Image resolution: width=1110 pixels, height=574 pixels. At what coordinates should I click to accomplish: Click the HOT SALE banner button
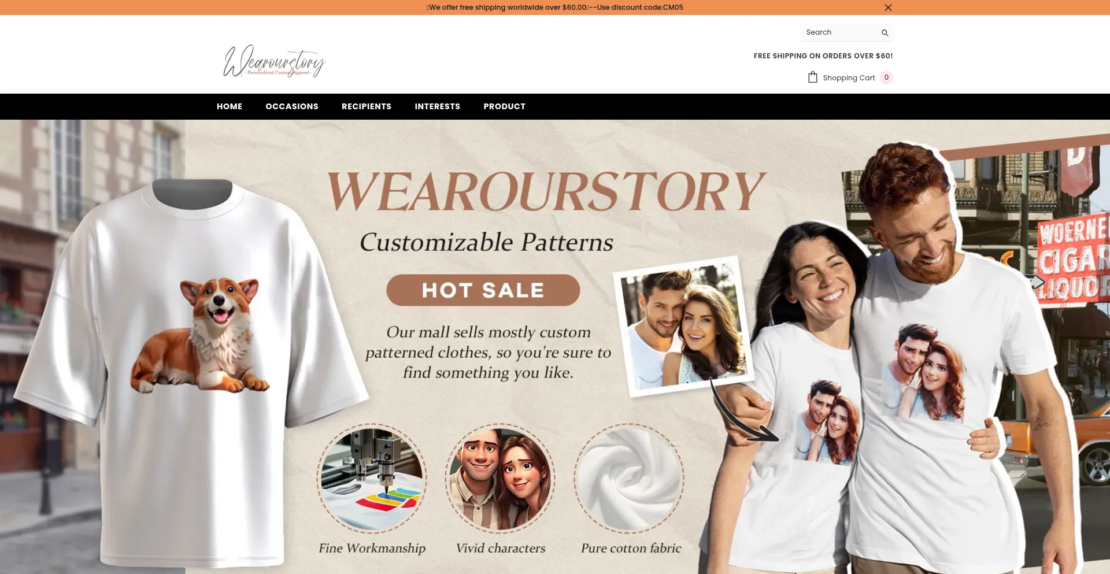(x=483, y=290)
